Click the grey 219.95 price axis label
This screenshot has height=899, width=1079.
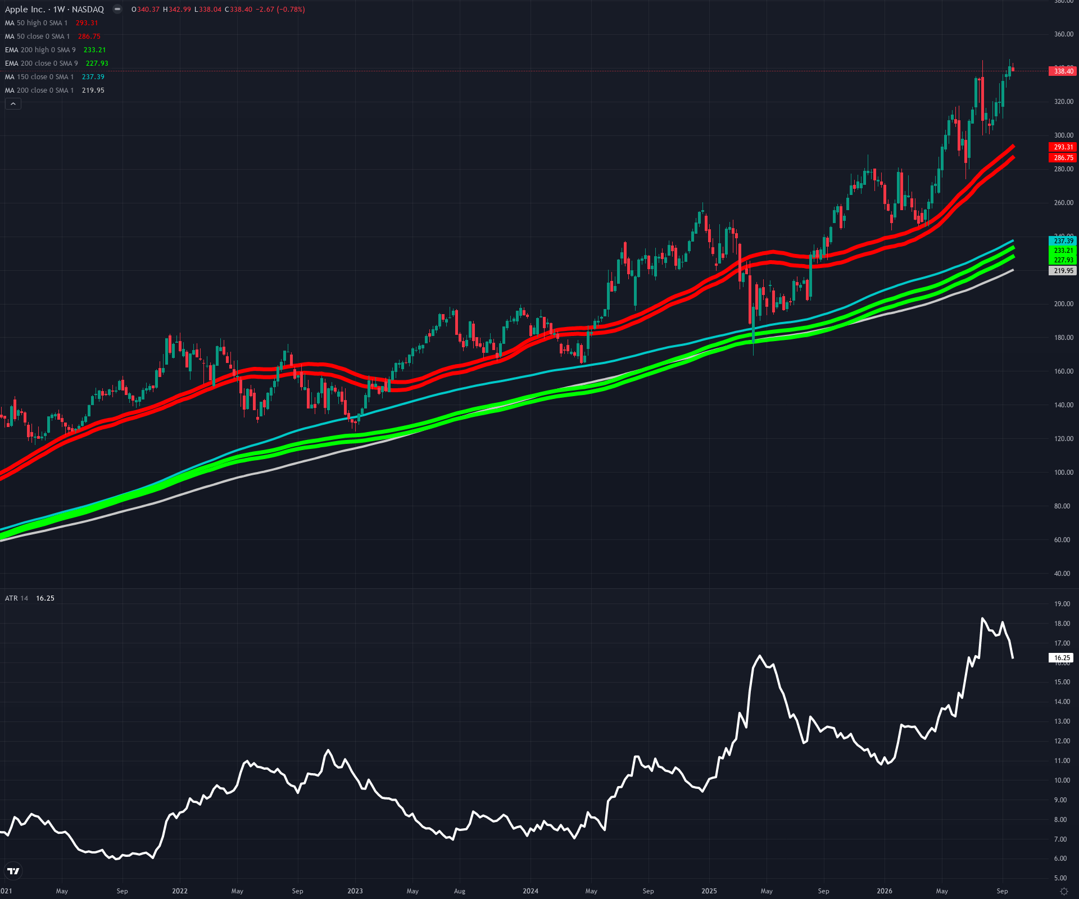(1063, 271)
